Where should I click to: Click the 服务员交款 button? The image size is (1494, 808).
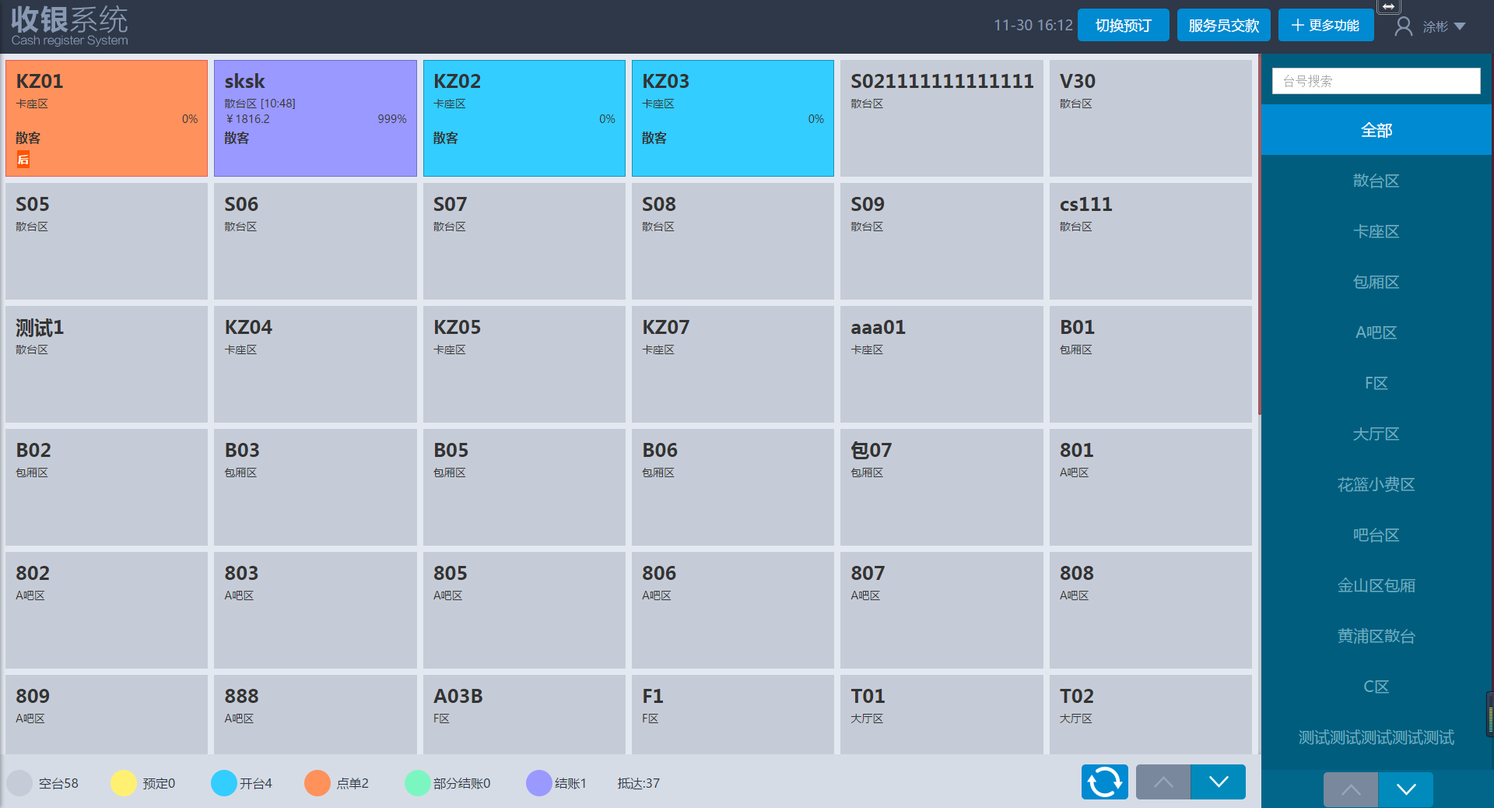[1223, 25]
